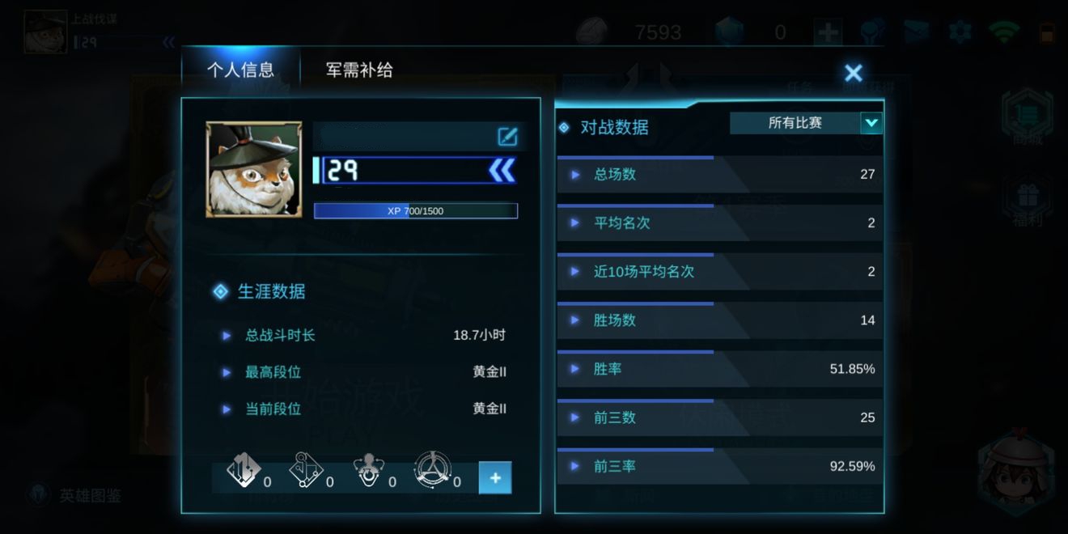Viewport: 1068px width, 534px height.
Task: Expand the 总场数 stat row
Action: pyautogui.click(x=719, y=174)
